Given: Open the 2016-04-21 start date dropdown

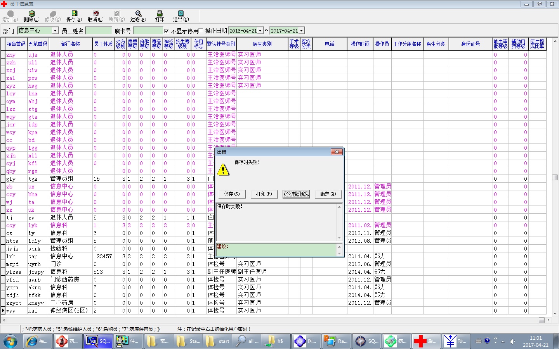Looking at the screenshot, I should coord(260,31).
